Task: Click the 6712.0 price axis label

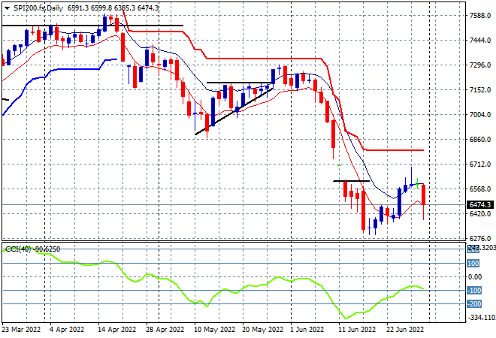Action: (x=480, y=164)
